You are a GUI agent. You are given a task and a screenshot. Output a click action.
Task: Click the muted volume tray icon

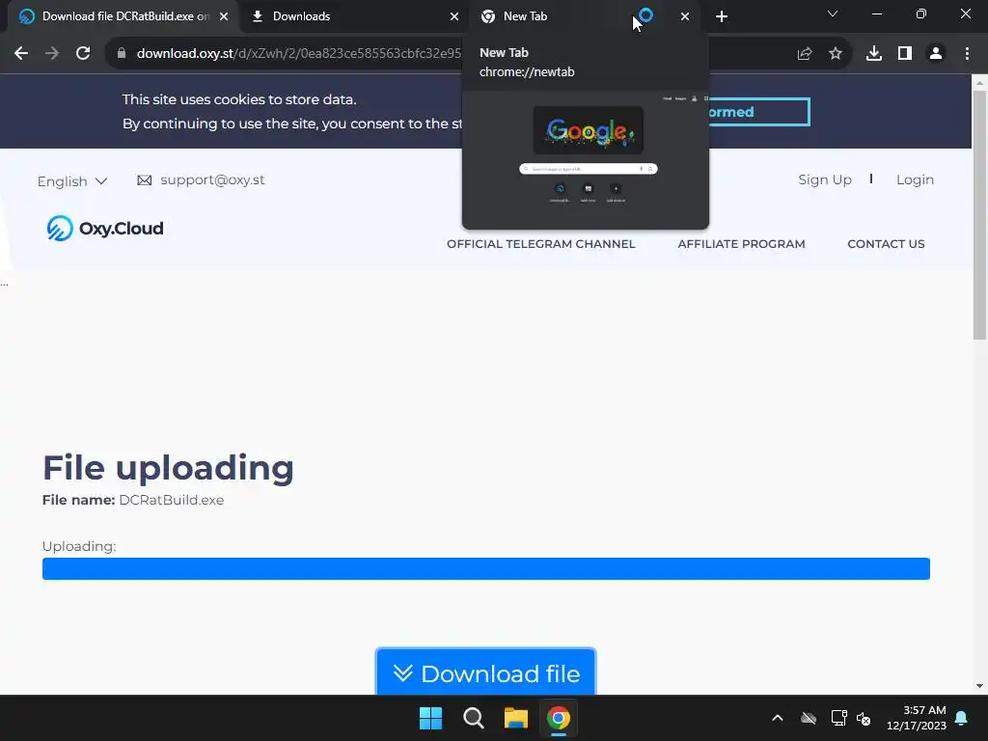pos(864,718)
